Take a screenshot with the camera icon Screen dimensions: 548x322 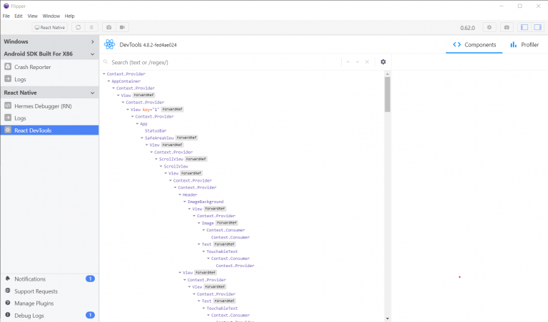(x=109, y=27)
